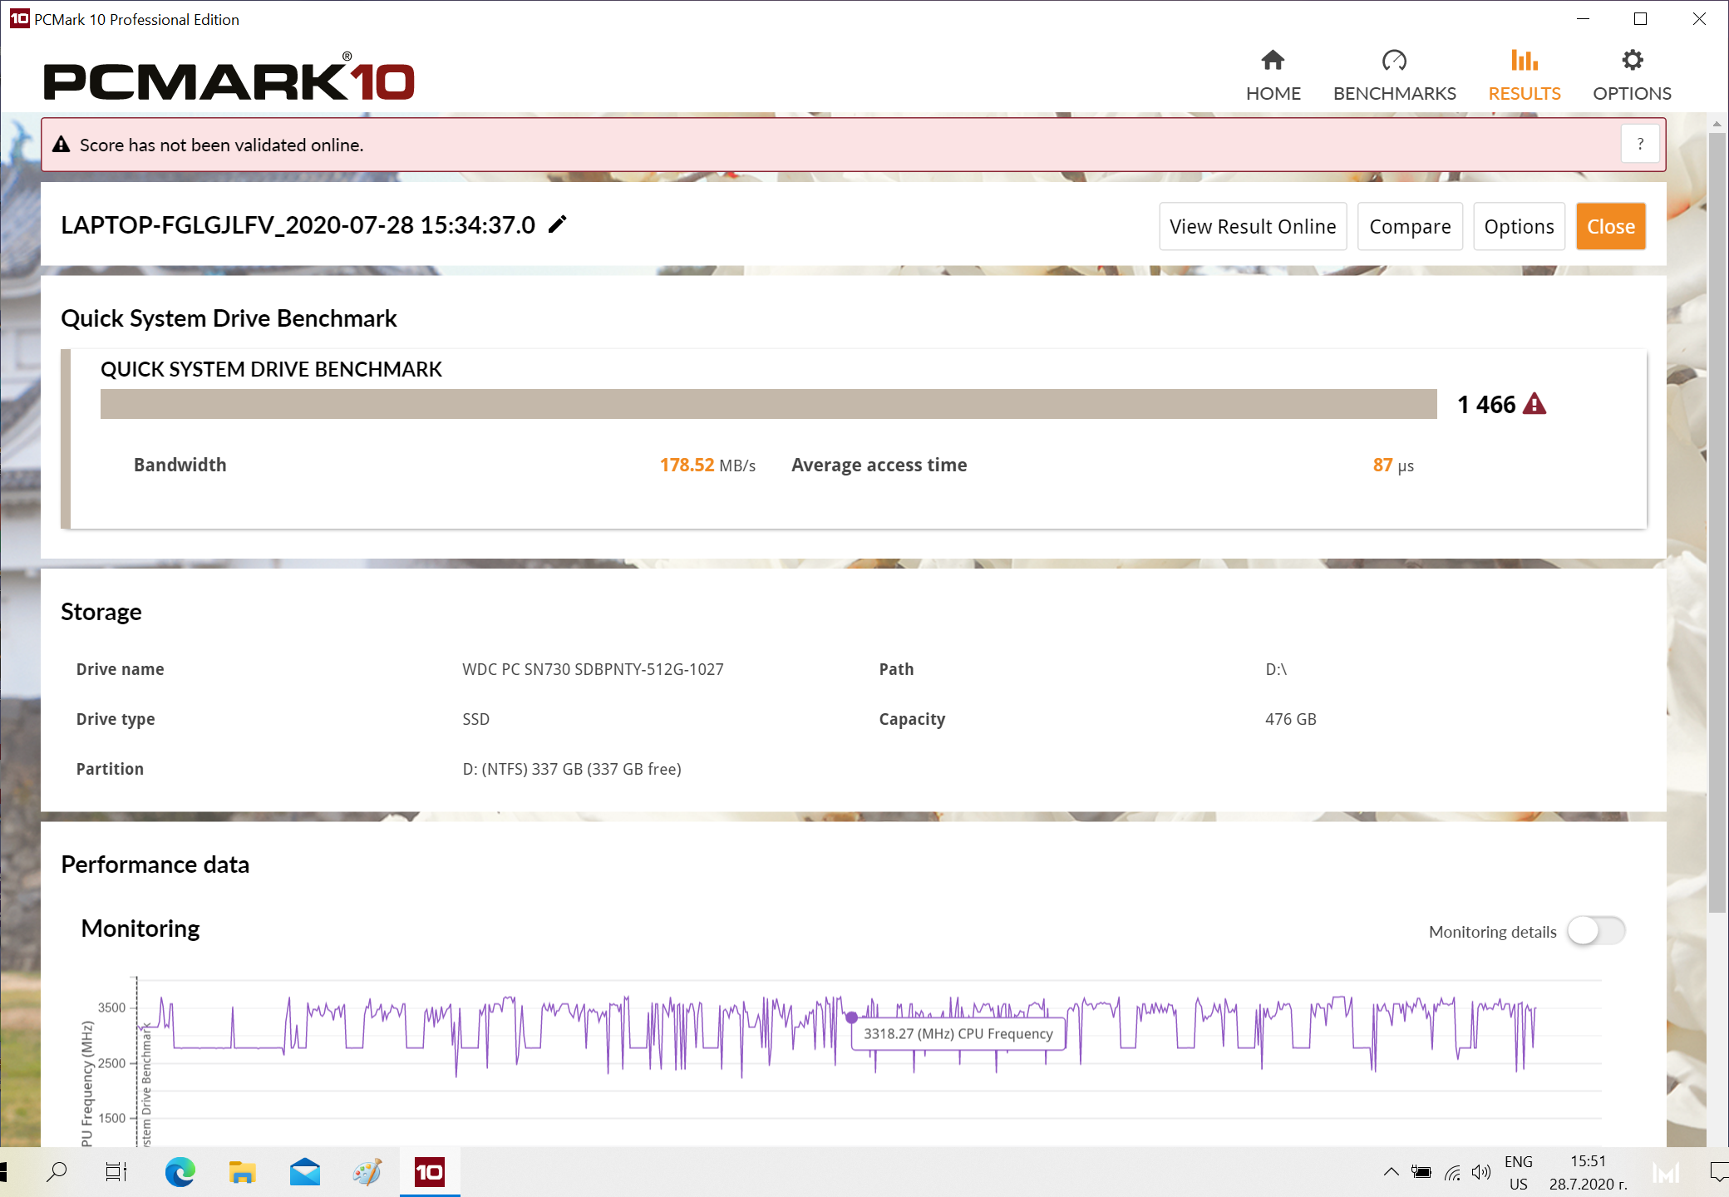The width and height of the screenshot is (1729, 1197).
Task: Click the Partition value D: (NTFS) 337 GB
Action: (572, 769)
